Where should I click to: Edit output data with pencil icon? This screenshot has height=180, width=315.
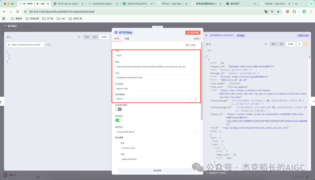click(x=300, y=44)
